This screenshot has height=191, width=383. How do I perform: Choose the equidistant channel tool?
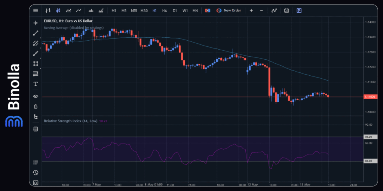point(36,43)
